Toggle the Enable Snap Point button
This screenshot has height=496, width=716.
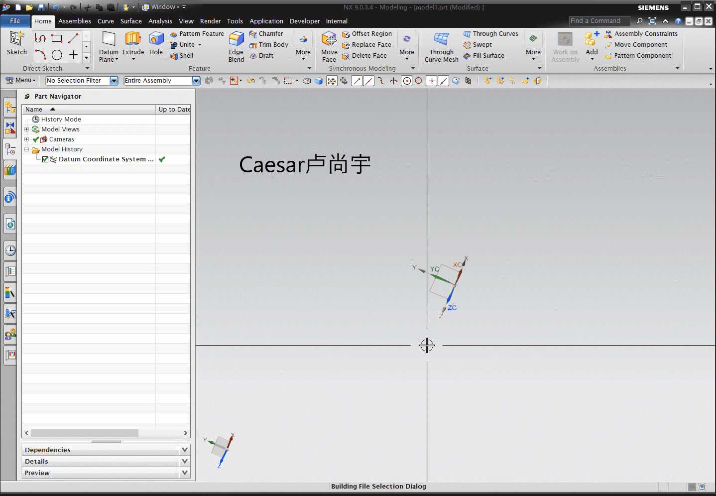click(332, 81)
